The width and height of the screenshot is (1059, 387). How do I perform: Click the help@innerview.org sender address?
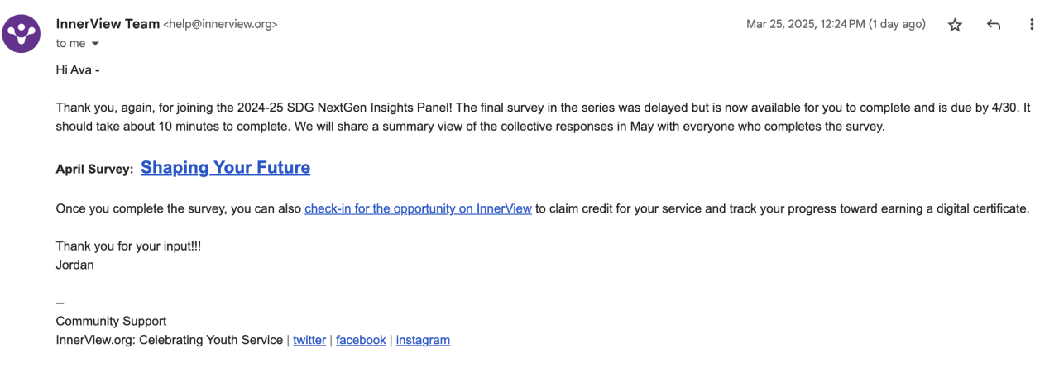[x=221, y=25]
